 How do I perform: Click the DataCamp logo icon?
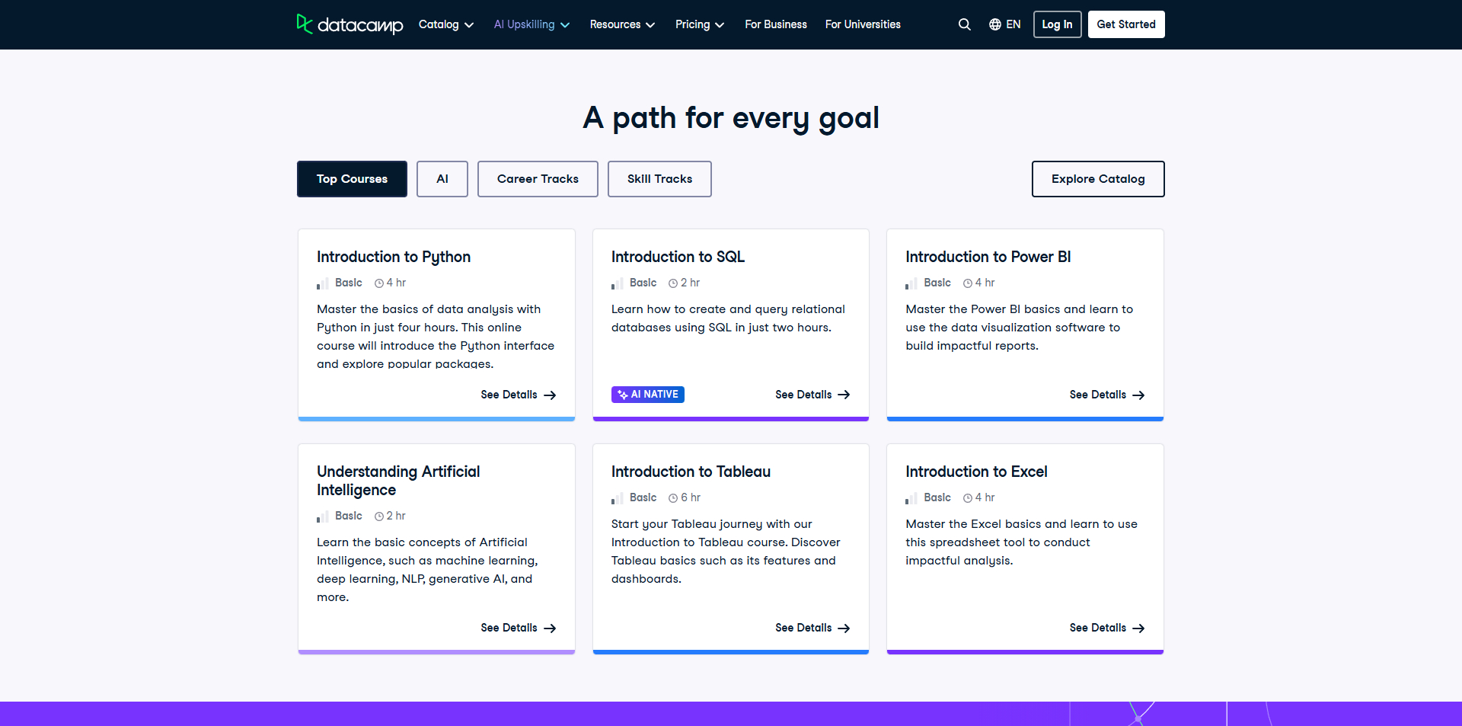click(x=305, y=24)
